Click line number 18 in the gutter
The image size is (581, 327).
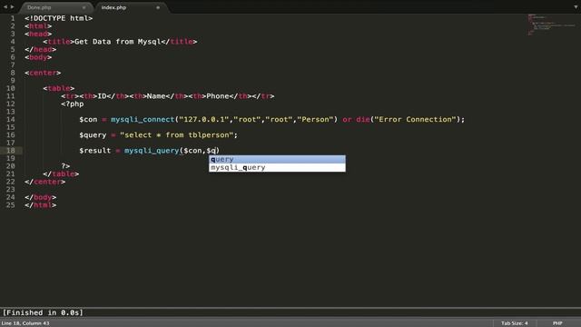tap(11, 151)
